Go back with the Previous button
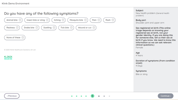 click(x=12, y=96)
